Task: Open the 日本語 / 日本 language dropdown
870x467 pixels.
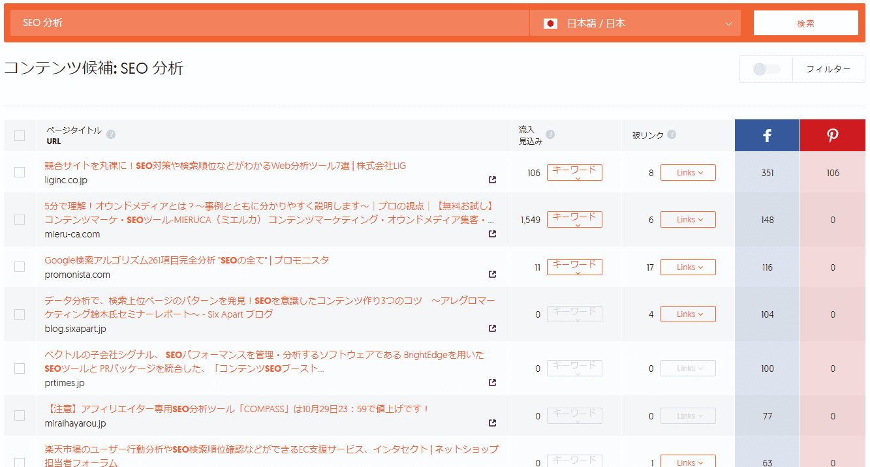Action: click(x=635, y=23)
